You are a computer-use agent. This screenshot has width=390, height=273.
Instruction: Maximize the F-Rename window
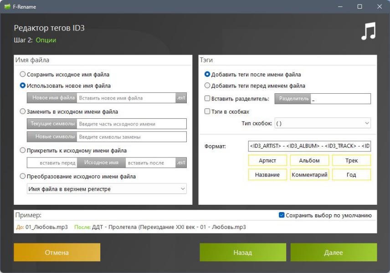[x=359, y=6]
